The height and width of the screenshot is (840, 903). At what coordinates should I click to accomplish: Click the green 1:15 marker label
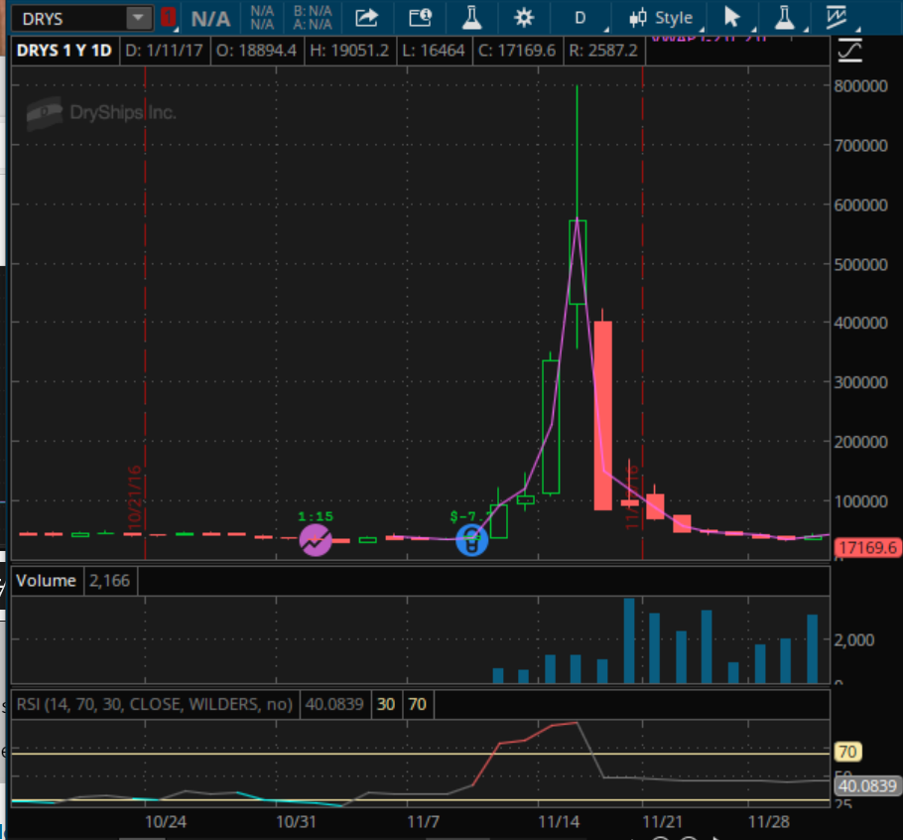point(316,516)
